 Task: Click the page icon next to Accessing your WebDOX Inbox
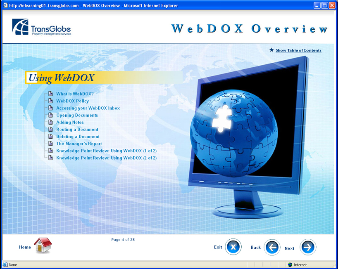50,108
